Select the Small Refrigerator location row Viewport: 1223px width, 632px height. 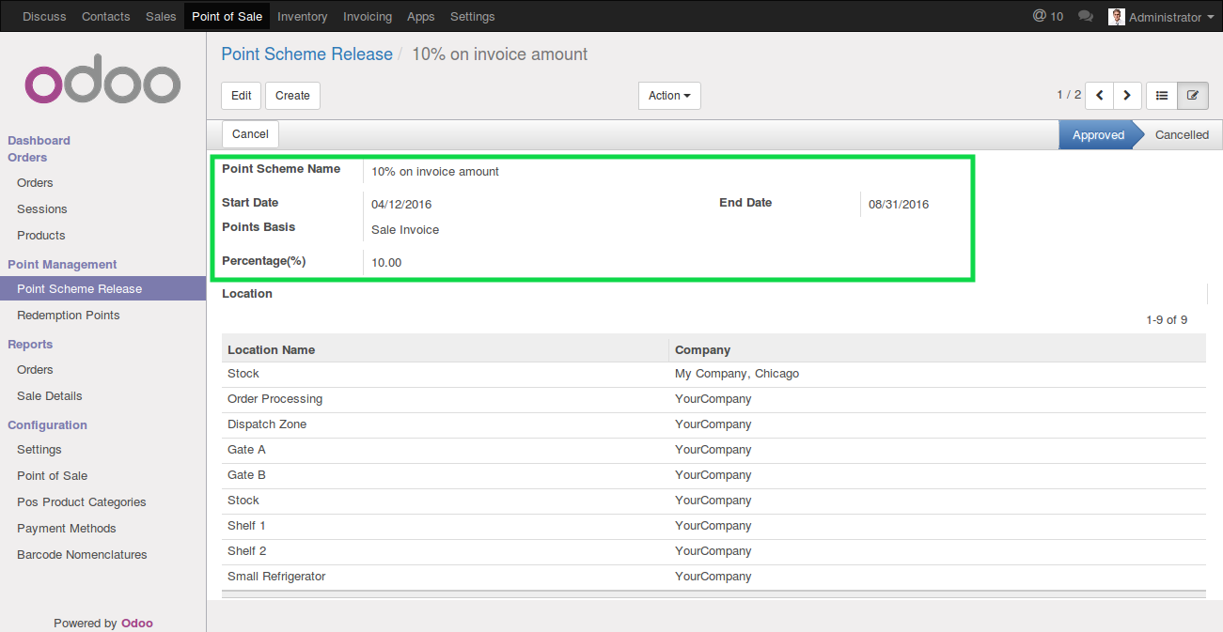(x=713, y=577)
